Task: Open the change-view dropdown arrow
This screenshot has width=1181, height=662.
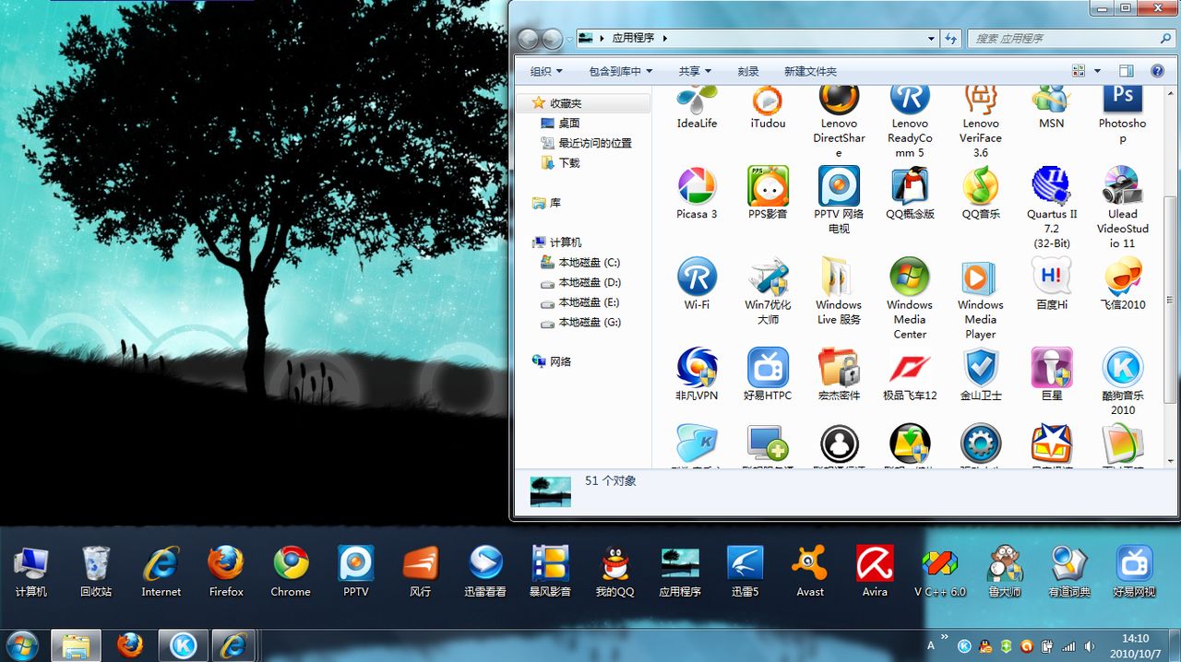Action: [x=1095, y=70]
